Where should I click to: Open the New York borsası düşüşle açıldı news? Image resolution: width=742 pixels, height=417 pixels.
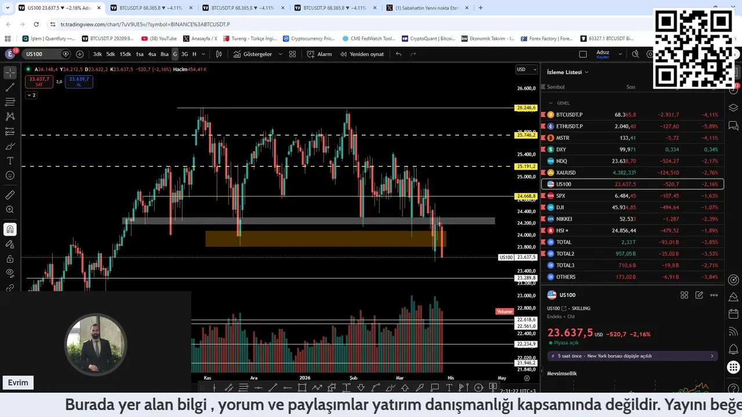632,356
